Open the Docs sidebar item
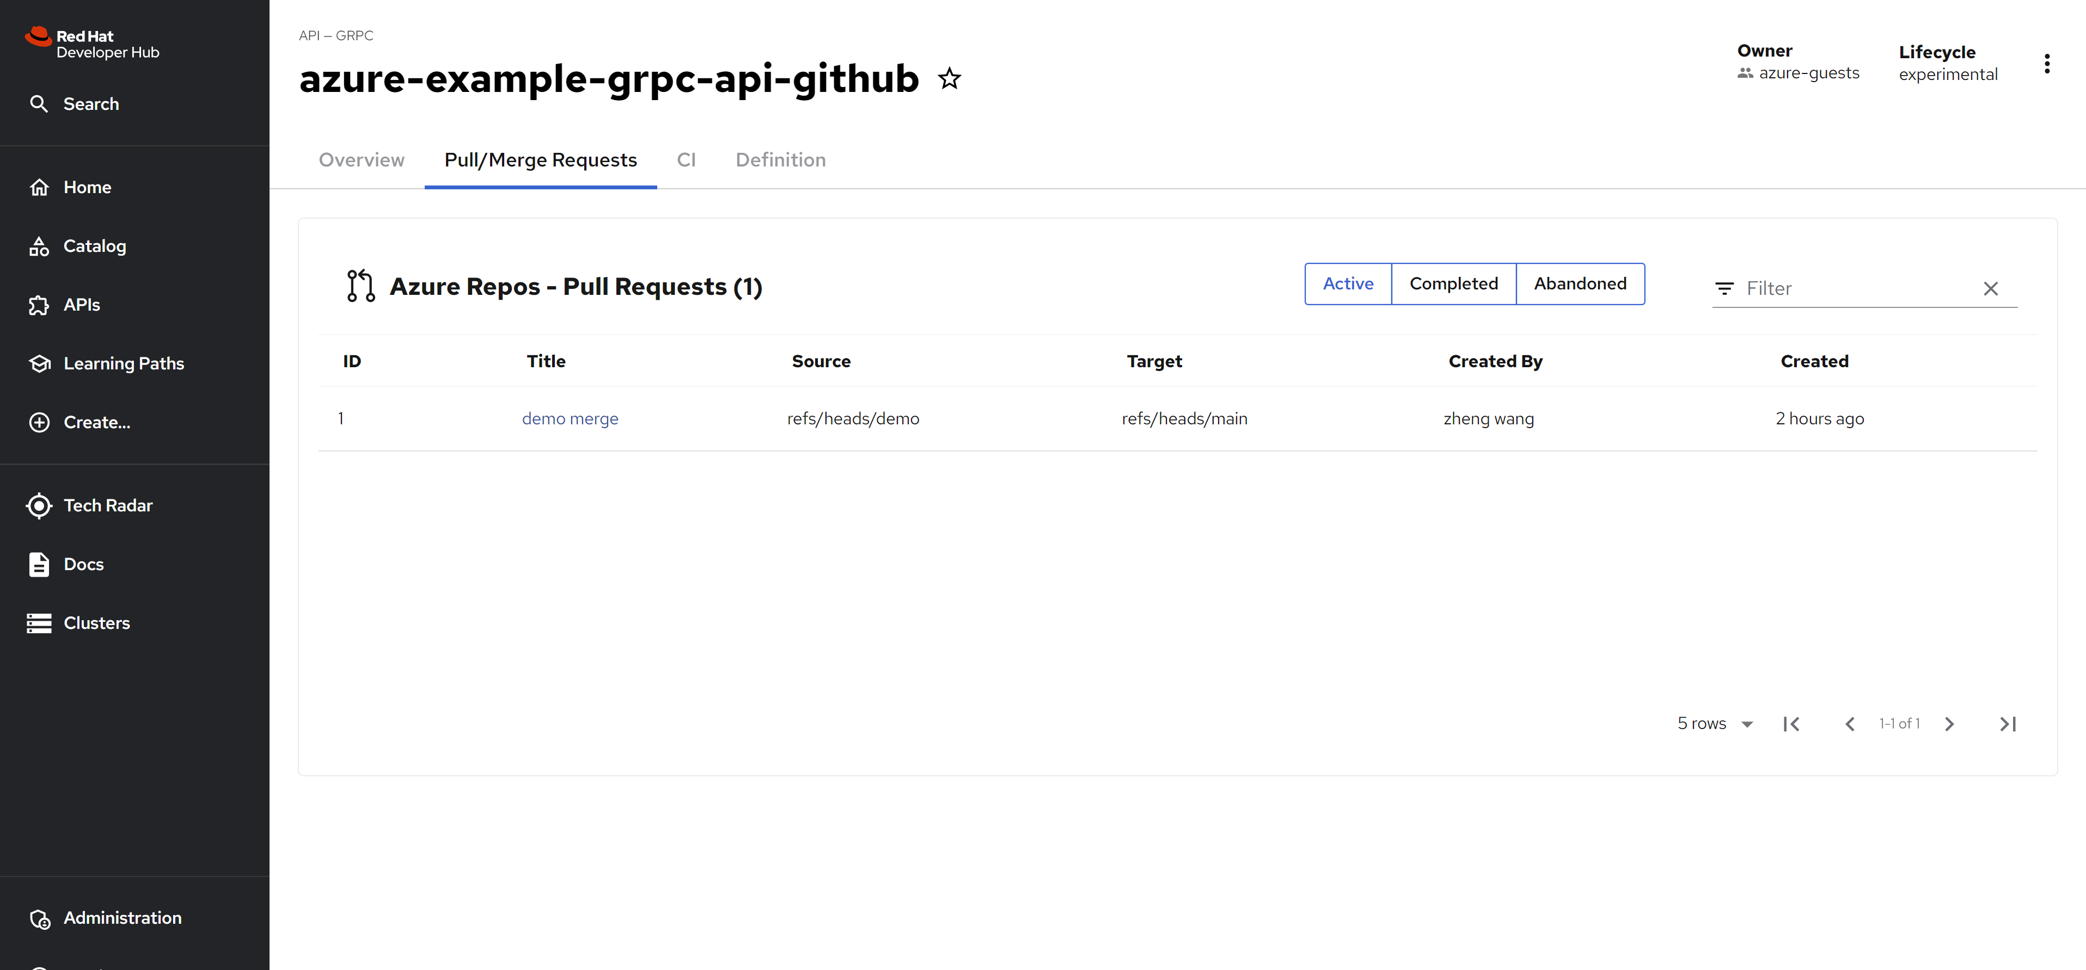Image resolution: width=2086 pixels, height=970 pixels. click(x=83, y=564)
